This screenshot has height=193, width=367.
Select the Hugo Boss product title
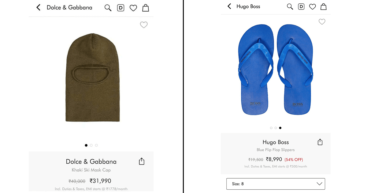tap(276, 142)
